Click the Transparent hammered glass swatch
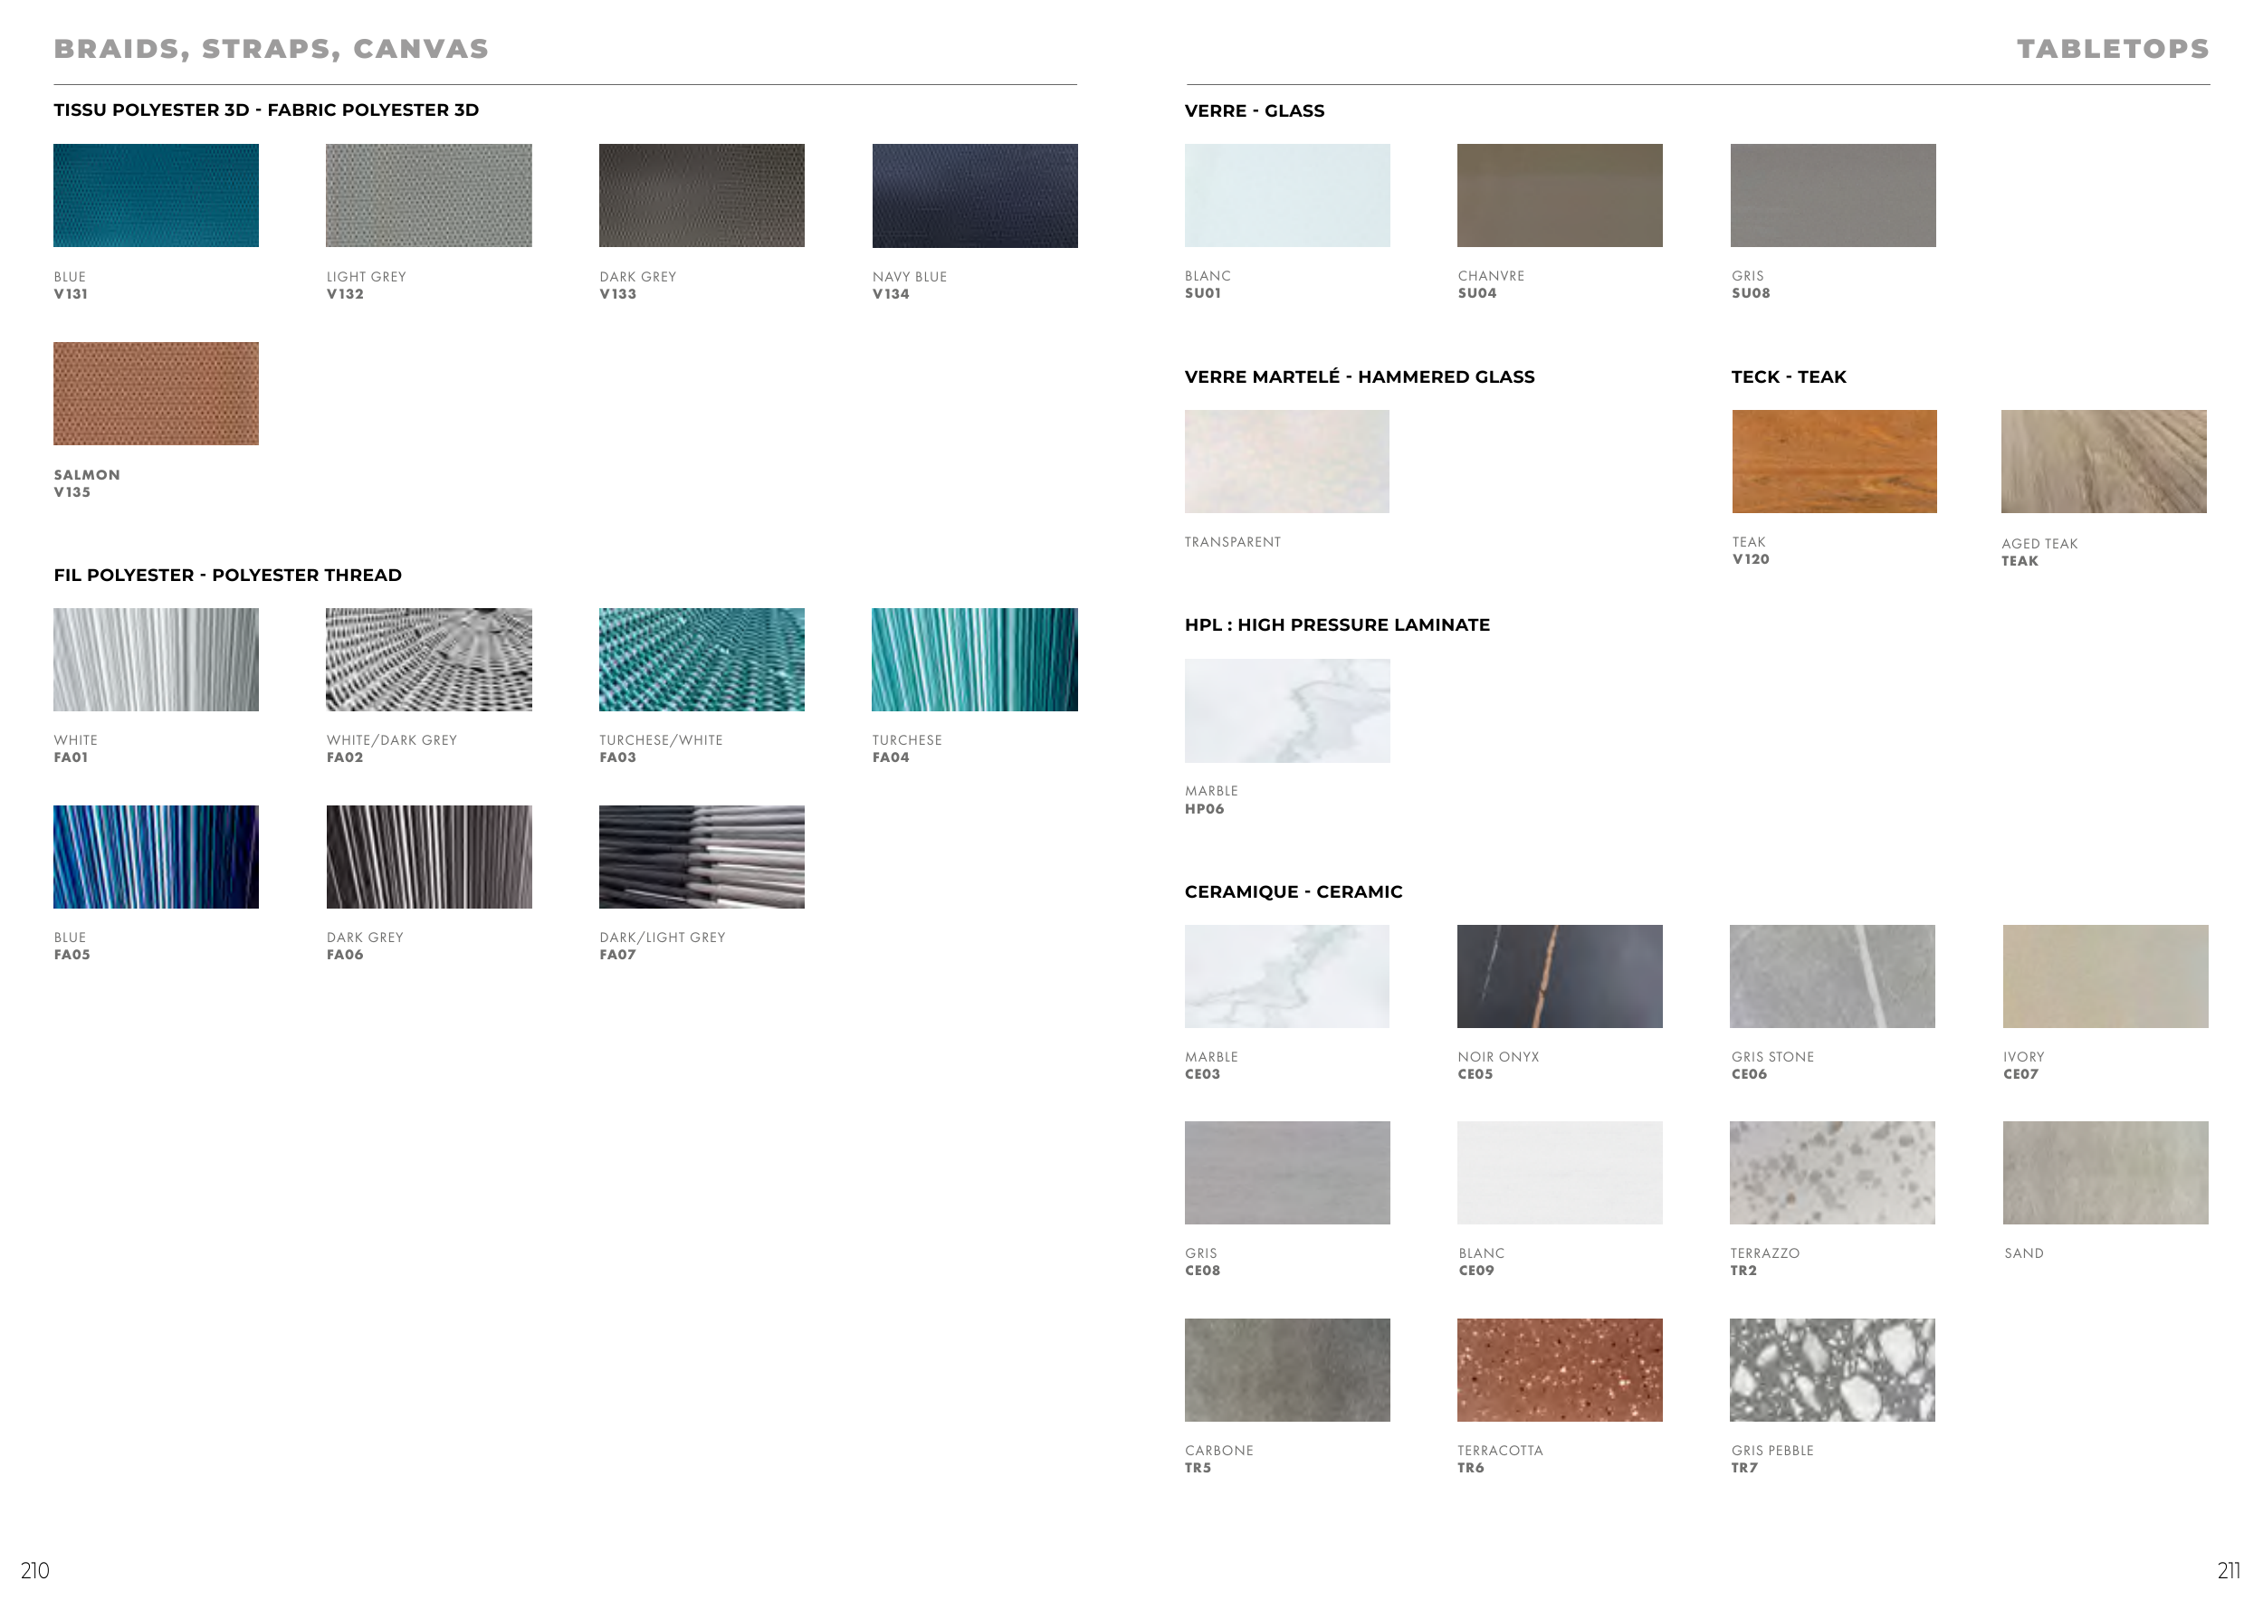Viewport: 2263px width, 1600px height. point(1286,461)
